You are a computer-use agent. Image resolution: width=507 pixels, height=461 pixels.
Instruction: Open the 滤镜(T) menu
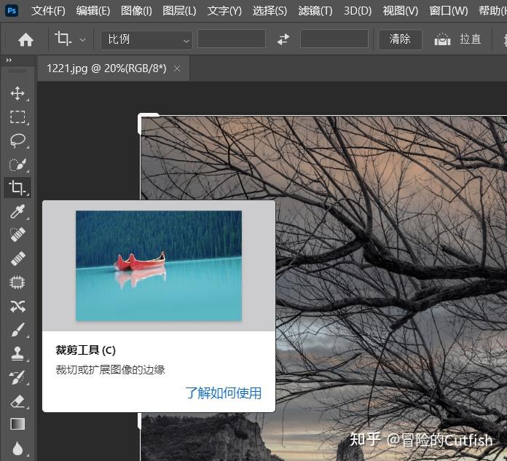(x=315, y=11)
